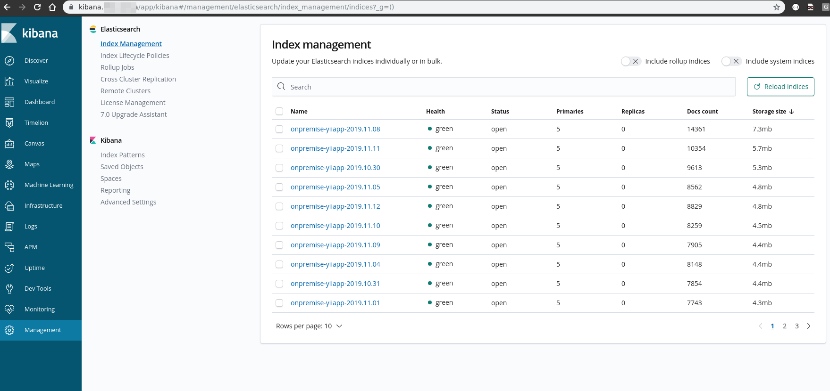Open index onpremise-yiiapp-2019.11.09
Screen dimensions: 830x391
click(335, 245)
